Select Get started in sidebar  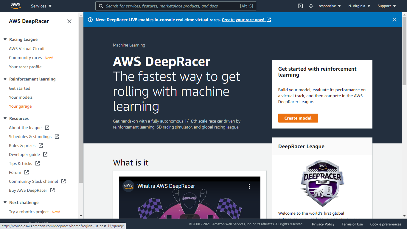pyautogui.click(x=20, y=88)
